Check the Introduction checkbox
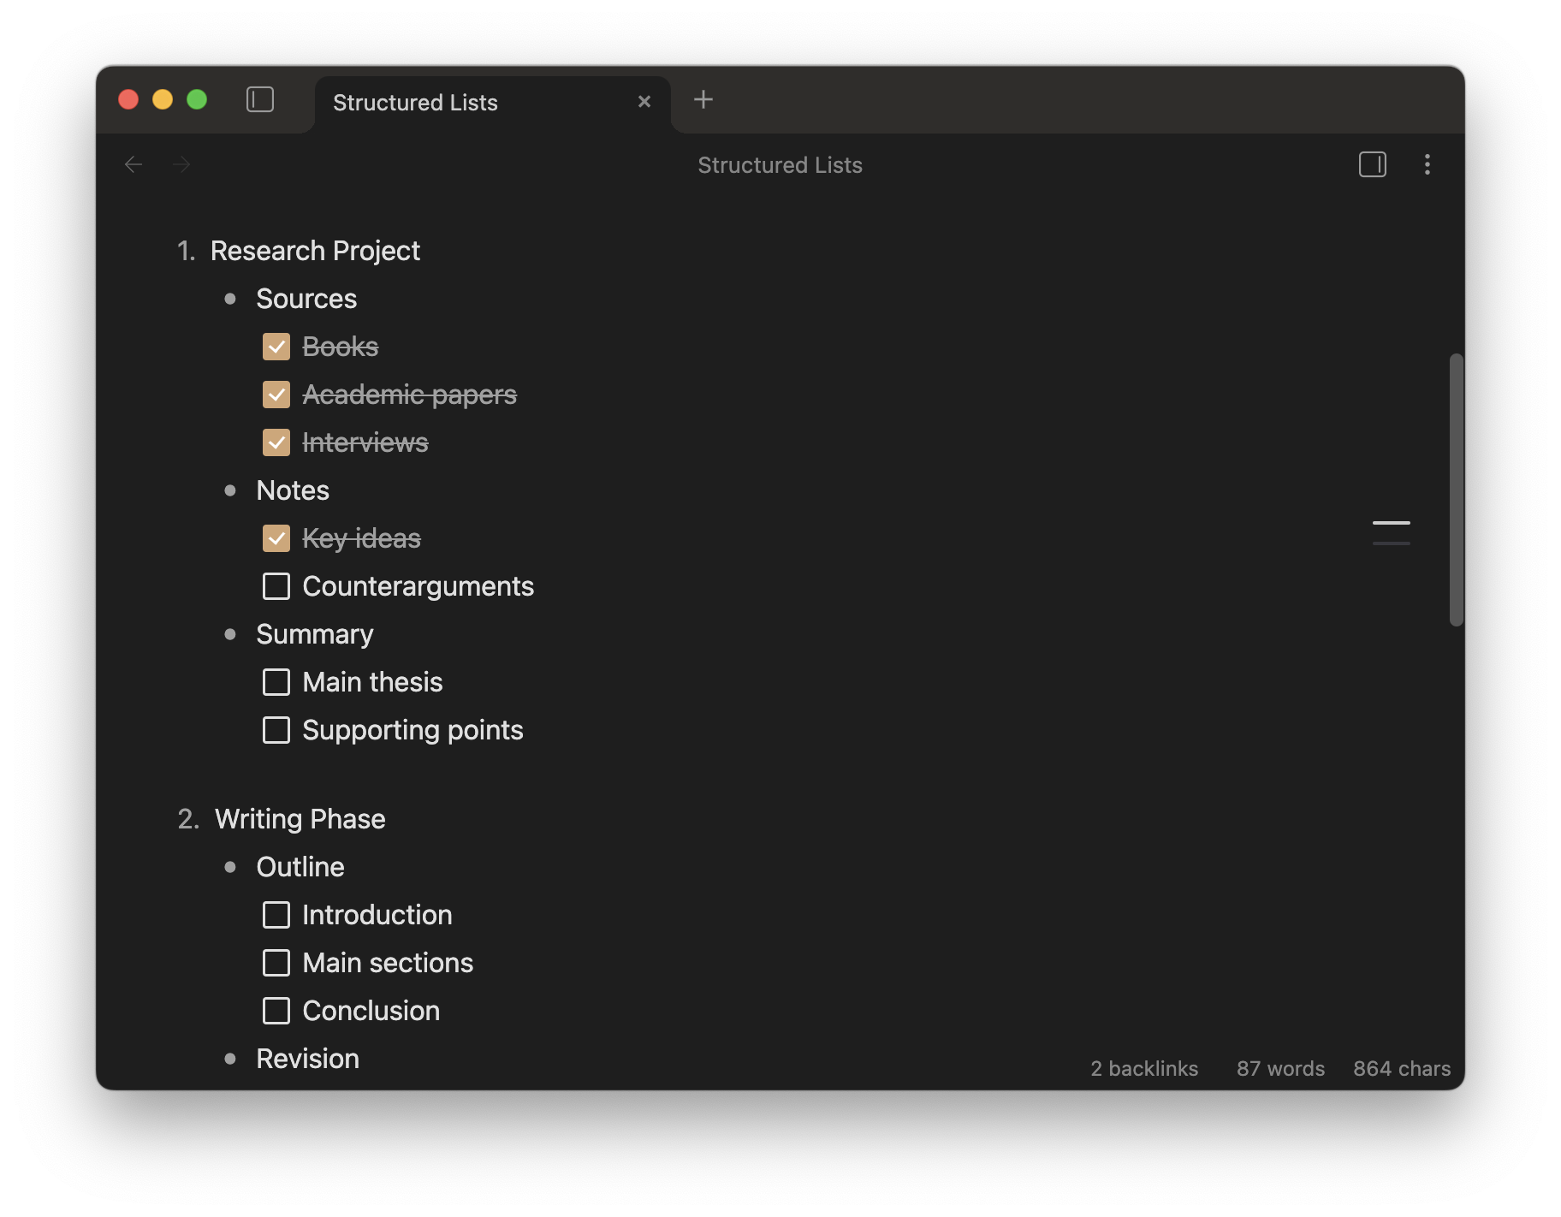Image resolution: width=1561 pixels, height=1217 pixels. coord(276,915)
